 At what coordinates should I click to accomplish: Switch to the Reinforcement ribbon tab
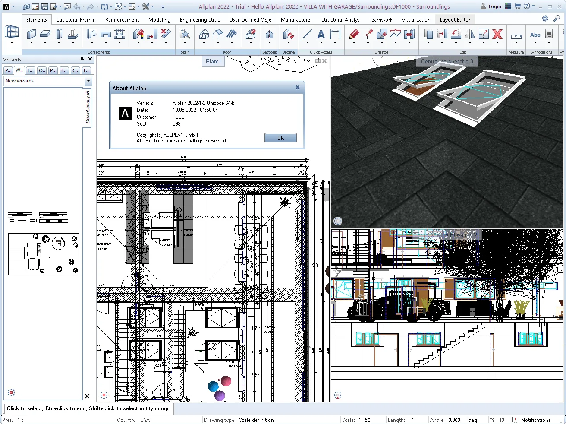(122, 20)
